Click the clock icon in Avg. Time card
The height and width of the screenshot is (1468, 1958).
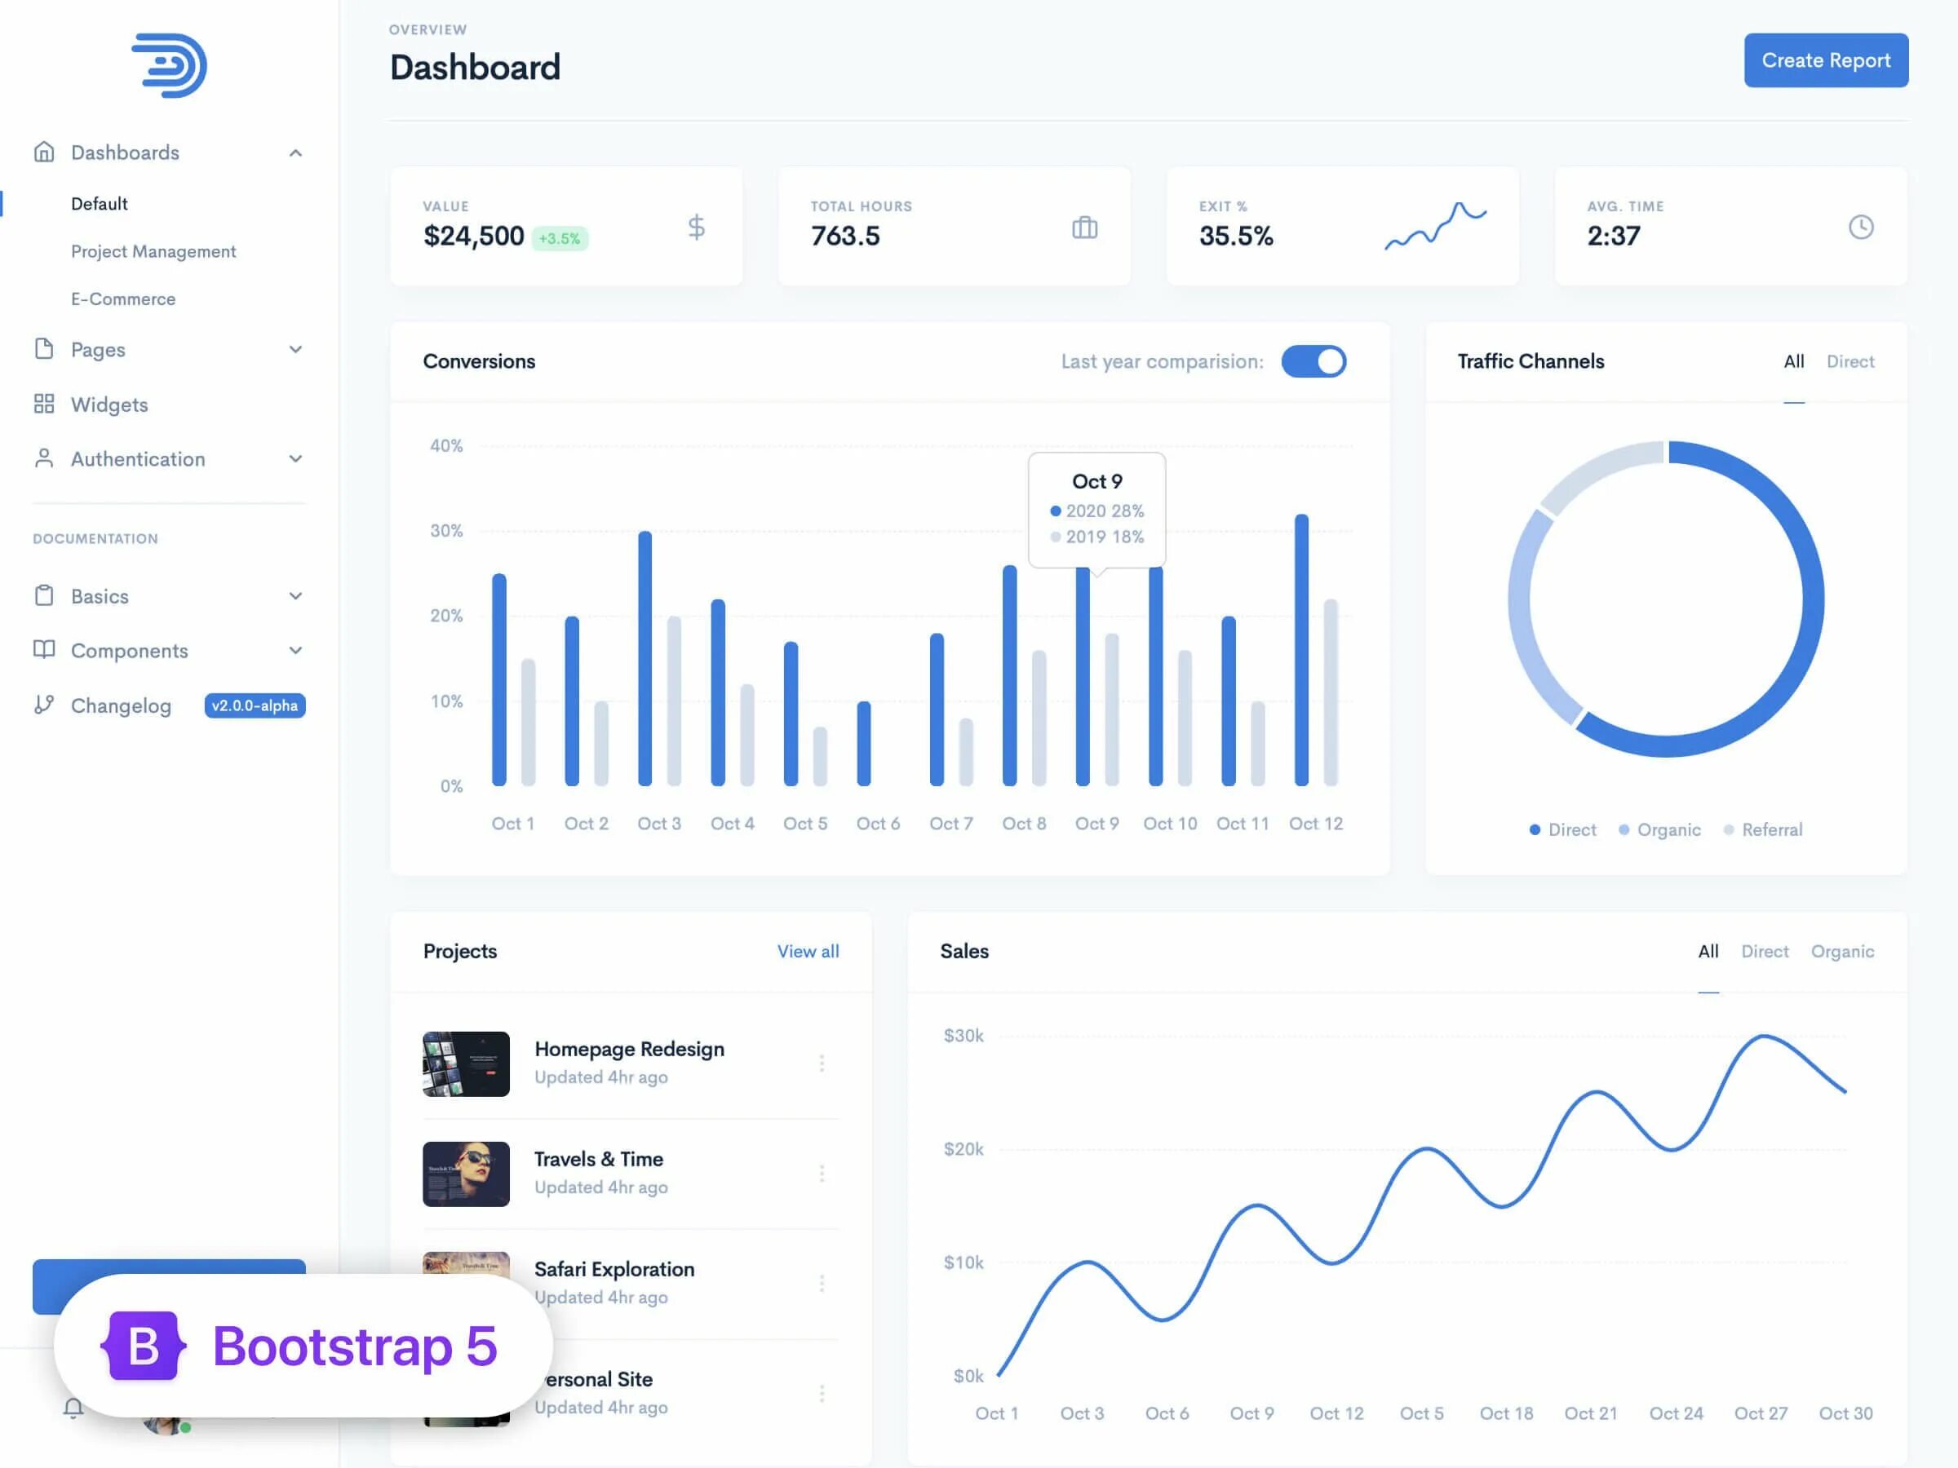pyautogui.click(x=1861, y=228)
